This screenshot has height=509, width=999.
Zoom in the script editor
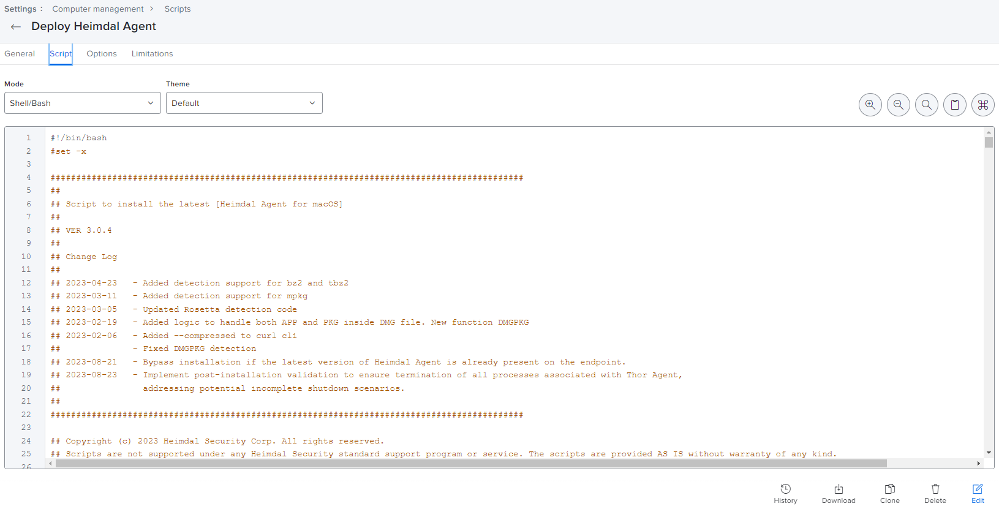pos(870,105)
